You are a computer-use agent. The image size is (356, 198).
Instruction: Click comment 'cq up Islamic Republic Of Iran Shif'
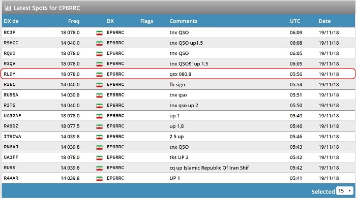click(x=209, y=168)
